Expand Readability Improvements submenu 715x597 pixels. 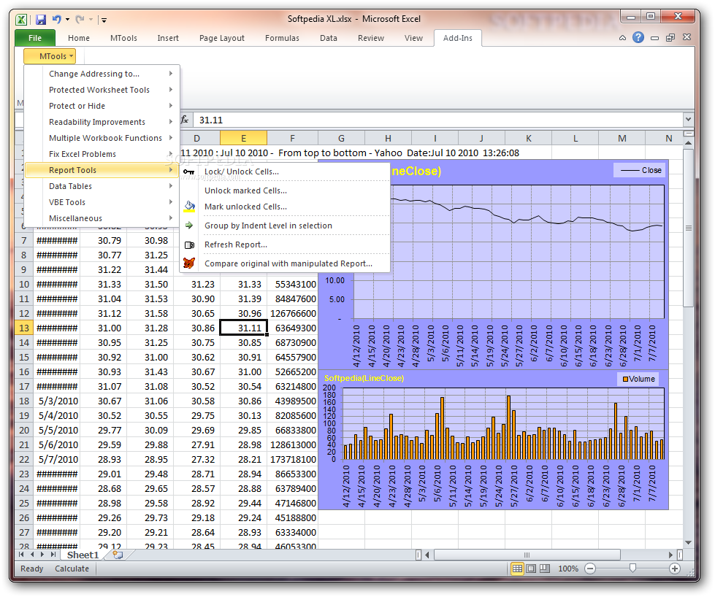pyautogui.click(x=102, y=122)
